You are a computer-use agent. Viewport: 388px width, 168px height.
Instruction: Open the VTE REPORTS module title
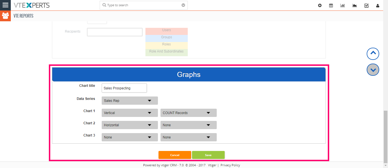23,16
